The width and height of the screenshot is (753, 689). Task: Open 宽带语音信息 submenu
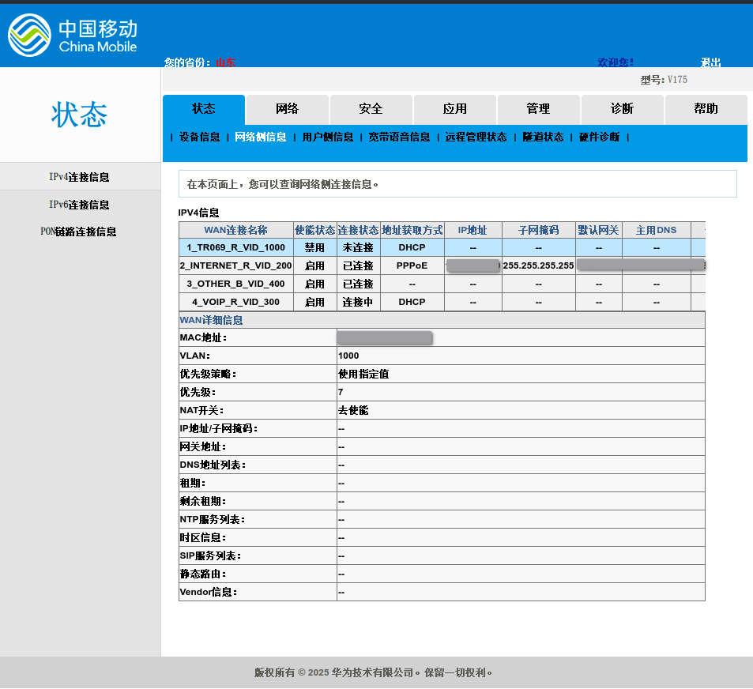click(x=399, y=137)
